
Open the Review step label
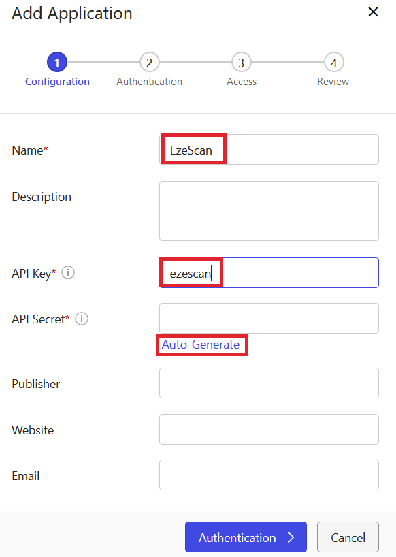[333, 82]
